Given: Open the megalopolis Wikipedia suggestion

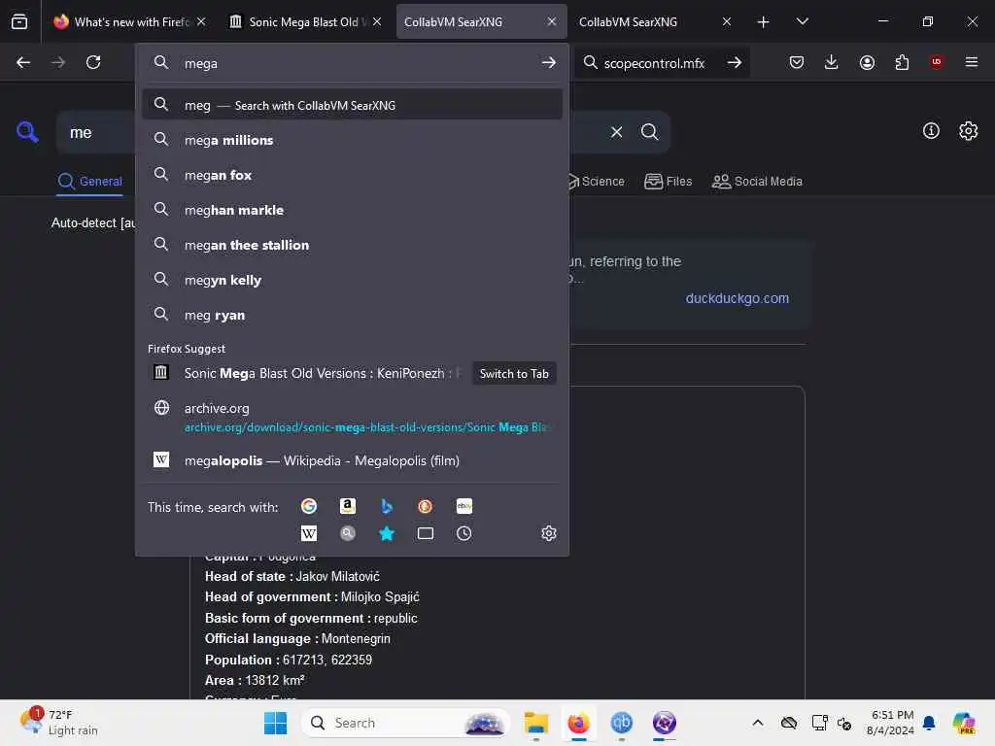Looking at the screenshot, I should point(352,459).
